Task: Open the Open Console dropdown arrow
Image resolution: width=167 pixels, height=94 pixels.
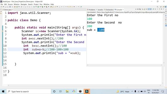Action: 162,9
